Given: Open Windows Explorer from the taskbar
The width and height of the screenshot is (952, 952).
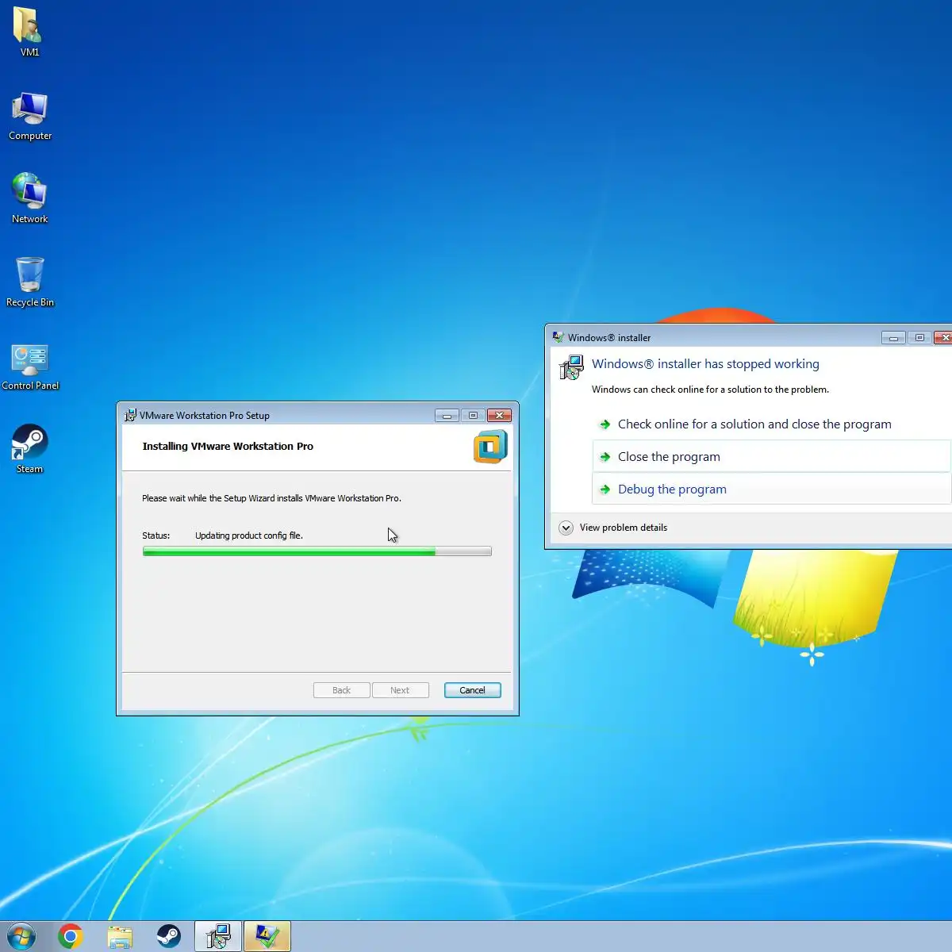Looking at the screenshot, I should click(120, 937).
